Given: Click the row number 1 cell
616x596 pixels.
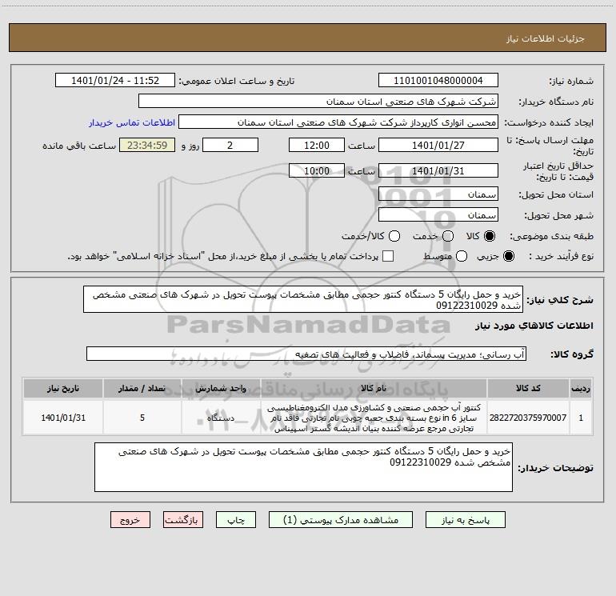Looking at the screenshot, I should click(x=581, y=418).
